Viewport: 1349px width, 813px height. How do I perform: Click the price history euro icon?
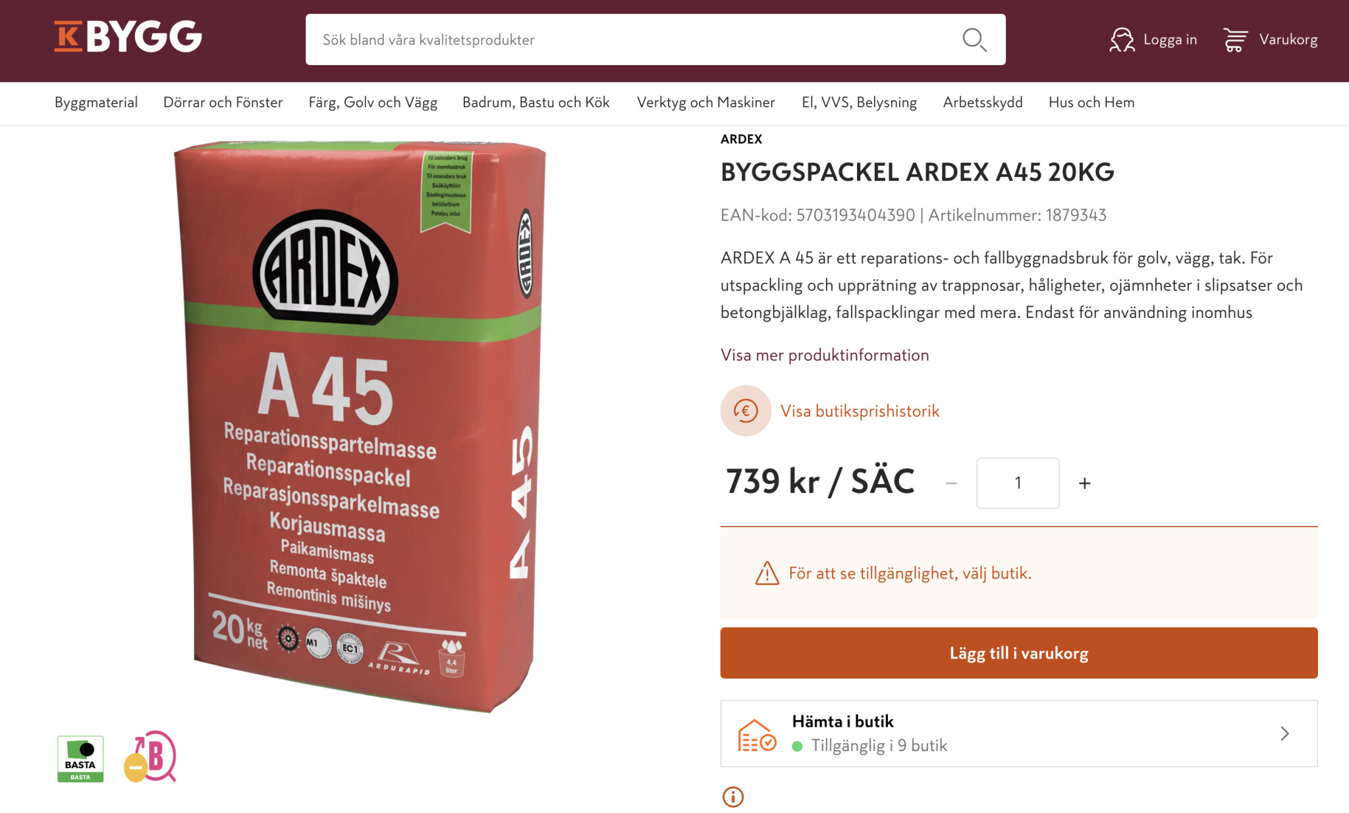pos(746,411)
